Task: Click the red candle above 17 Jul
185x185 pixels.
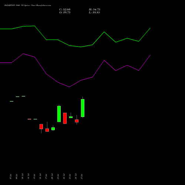Action: 47,130
